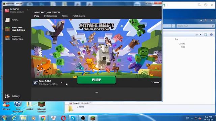Screen dimensions: 216x121
Task: Switch to the Skins tab
Action: pos(64,16)
